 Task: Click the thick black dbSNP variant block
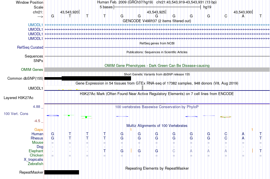coord(96,78)
